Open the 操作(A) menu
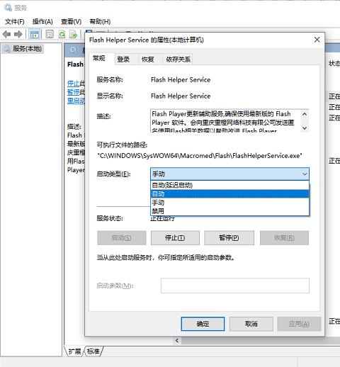Viewport: 340px width, 367px height. pos(42,22)
